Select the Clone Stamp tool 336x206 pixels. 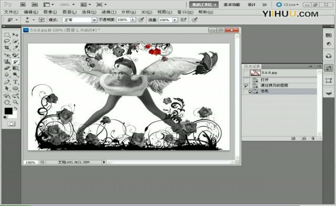coord(7,61)
